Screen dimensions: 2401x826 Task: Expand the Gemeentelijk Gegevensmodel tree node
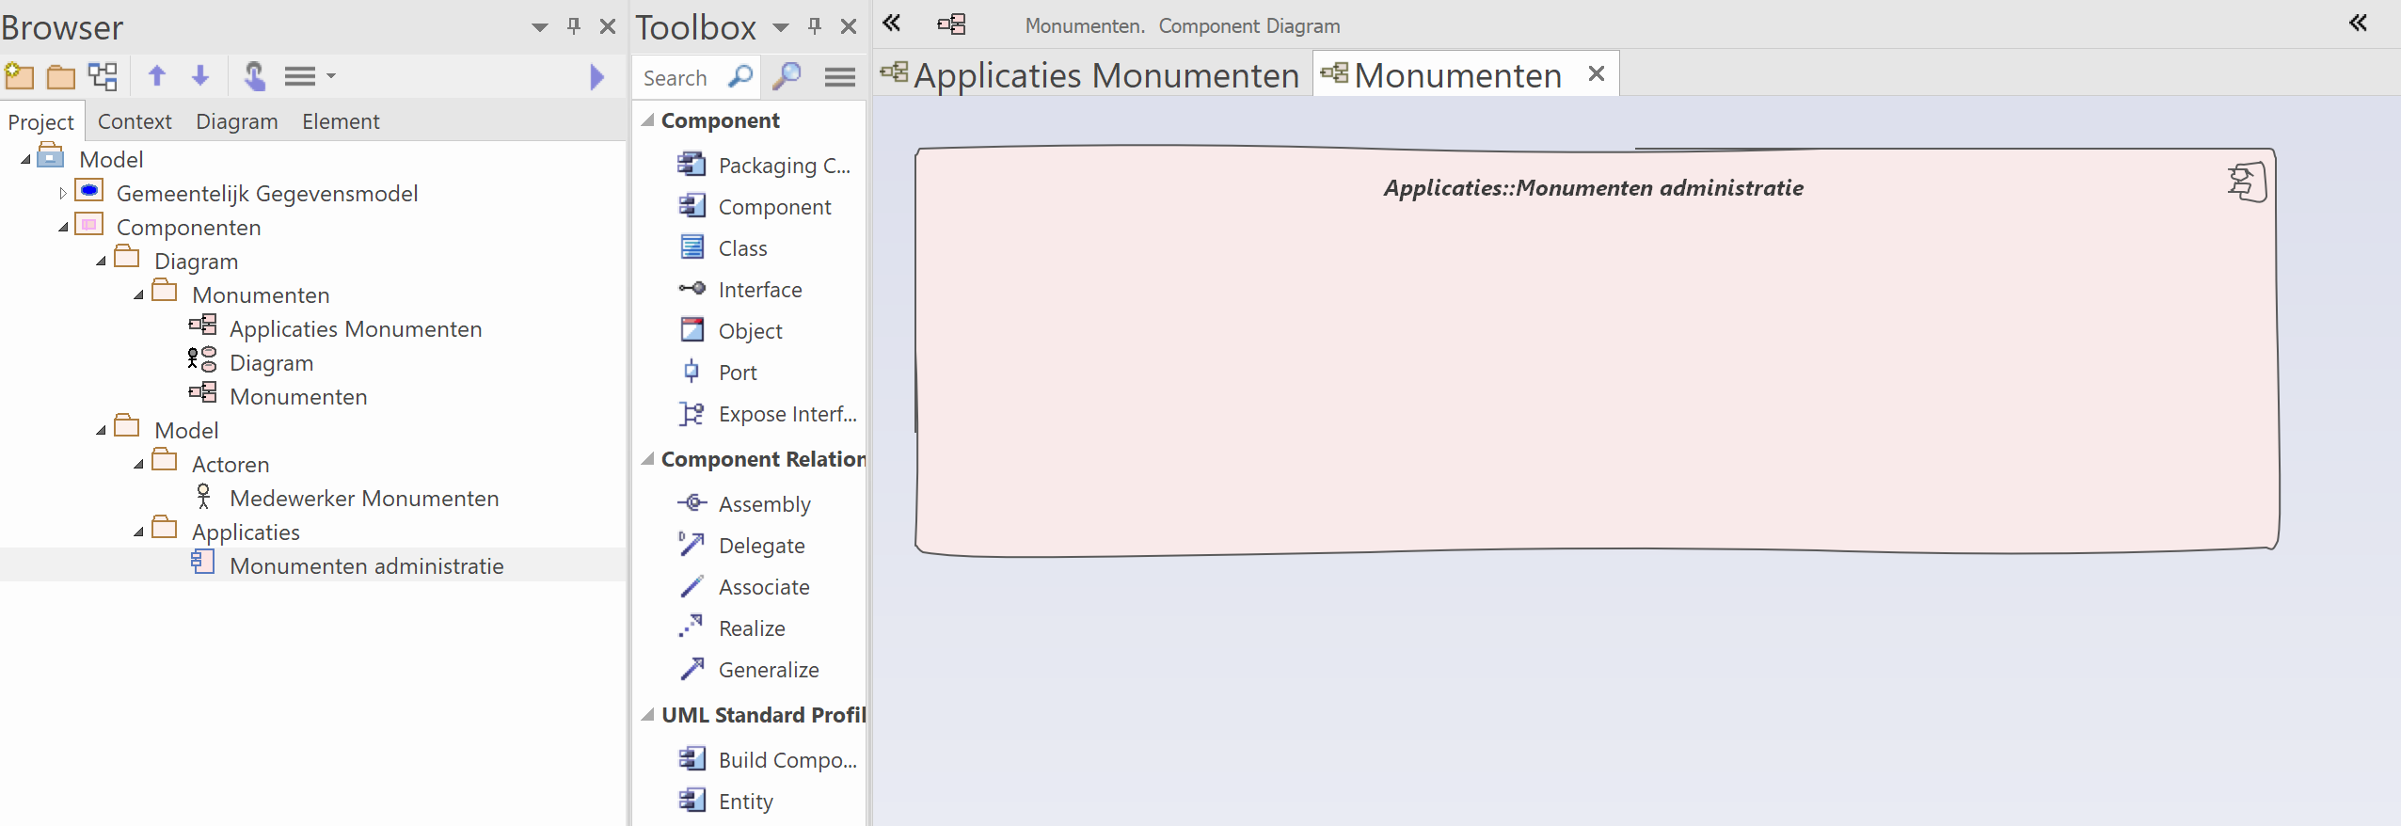pos(63,194)
